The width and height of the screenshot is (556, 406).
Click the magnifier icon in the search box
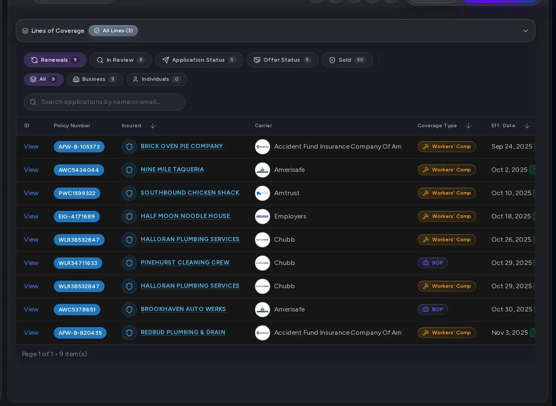tap(33, 102)
